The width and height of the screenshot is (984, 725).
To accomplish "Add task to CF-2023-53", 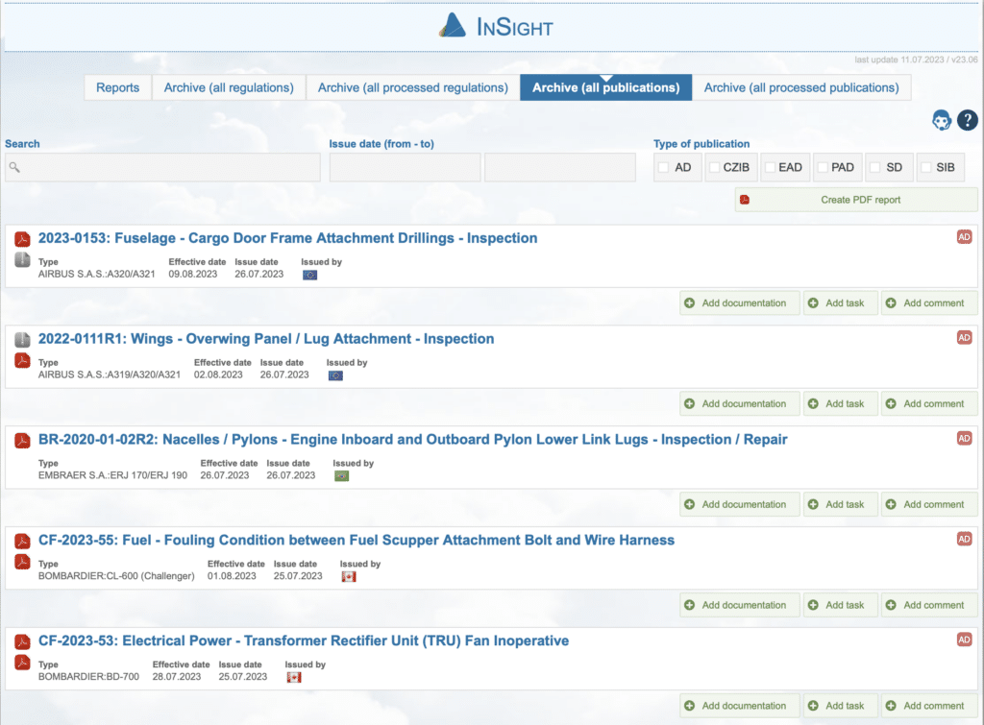I will tap(840, 706).
